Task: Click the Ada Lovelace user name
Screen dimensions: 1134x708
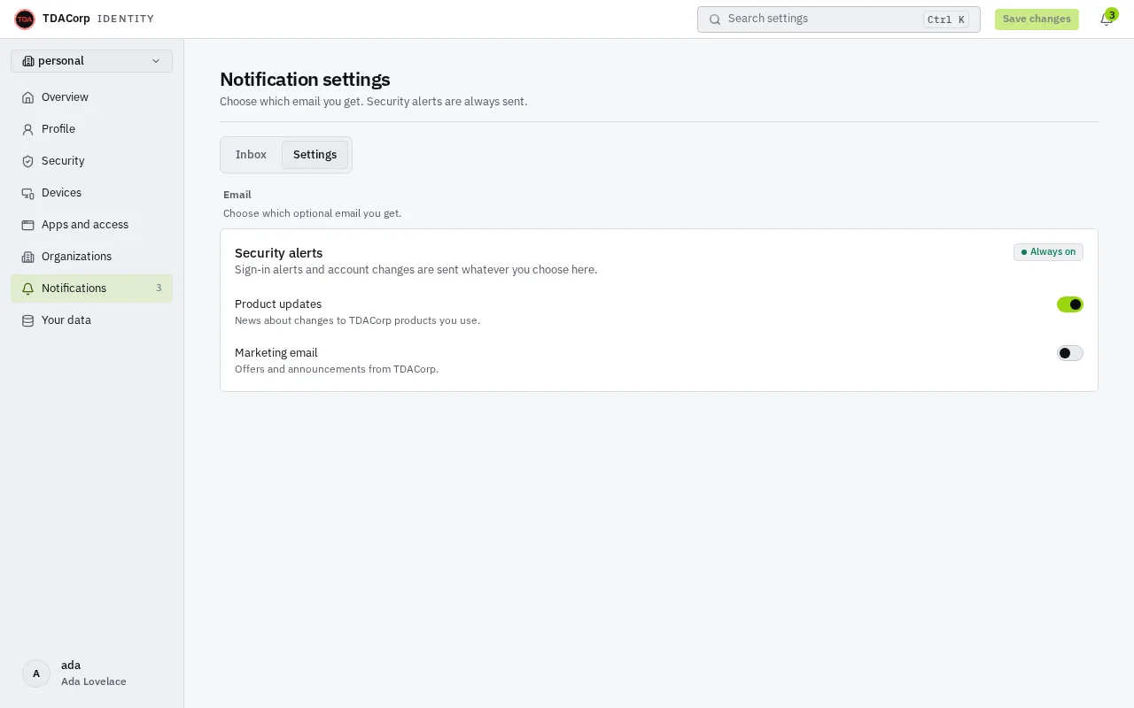Action: coord(94,681)
